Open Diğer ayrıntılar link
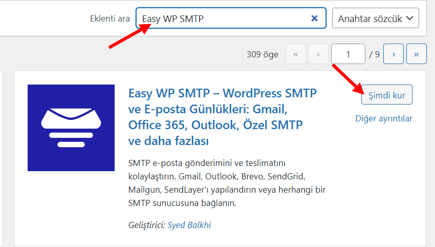 (x=384, y=119)
